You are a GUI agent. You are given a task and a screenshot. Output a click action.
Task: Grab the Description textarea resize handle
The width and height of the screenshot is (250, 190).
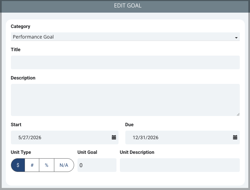pos(238,114)
